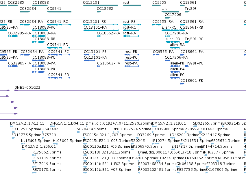Open protein rost-PC

pyautogui.click(x=131, y=58)
